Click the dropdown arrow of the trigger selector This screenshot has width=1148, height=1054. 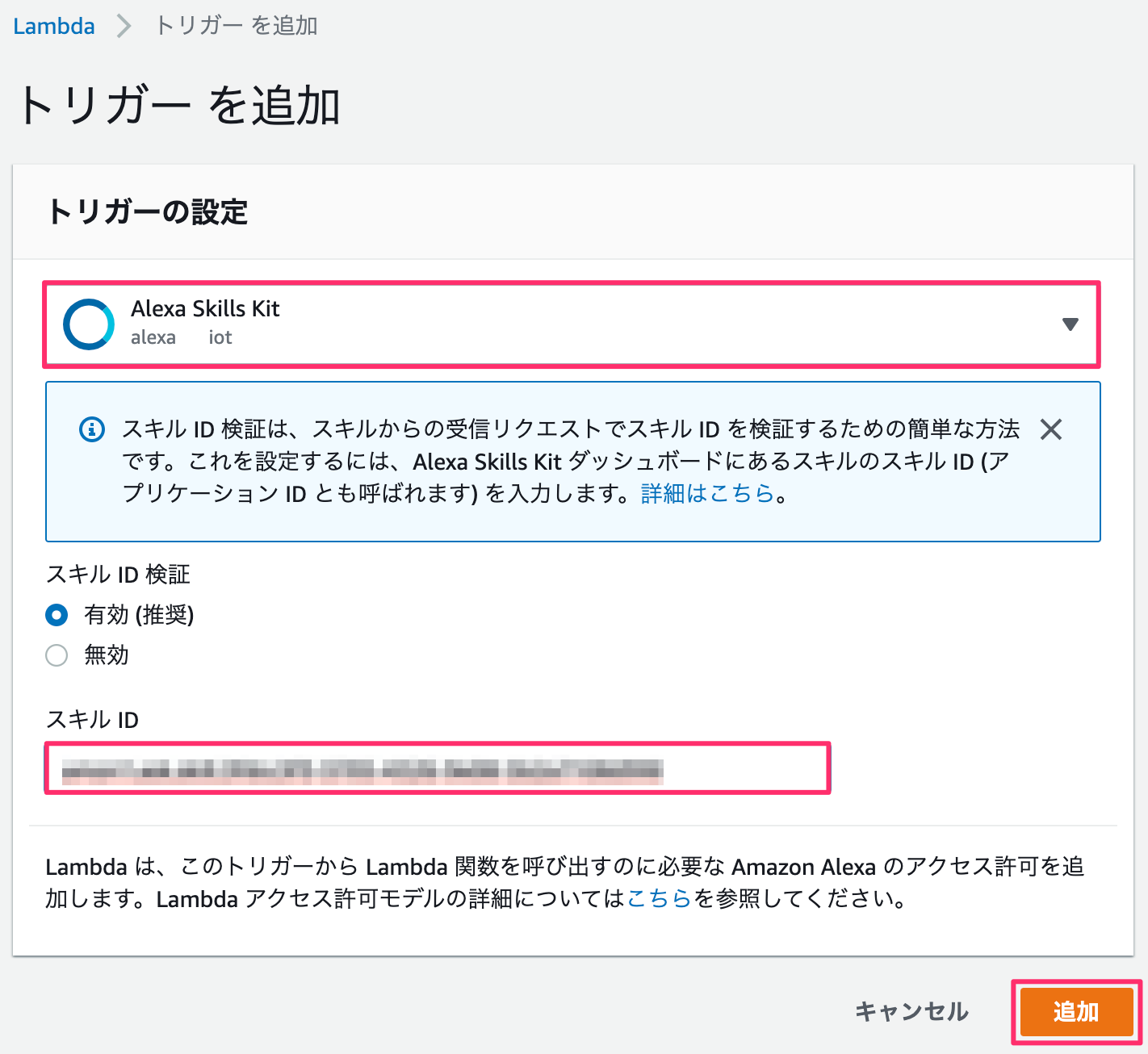click(1070, 324)
